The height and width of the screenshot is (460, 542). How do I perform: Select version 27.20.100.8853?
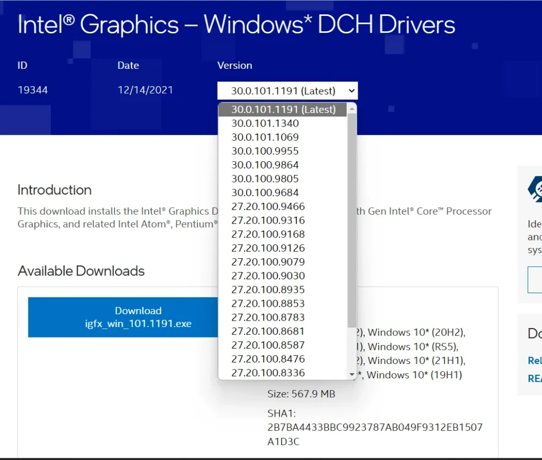[283, 303]
